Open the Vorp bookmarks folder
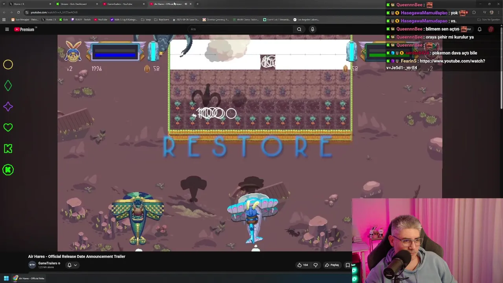This screenshot has width=503, height=283. [x=146, y=19]
